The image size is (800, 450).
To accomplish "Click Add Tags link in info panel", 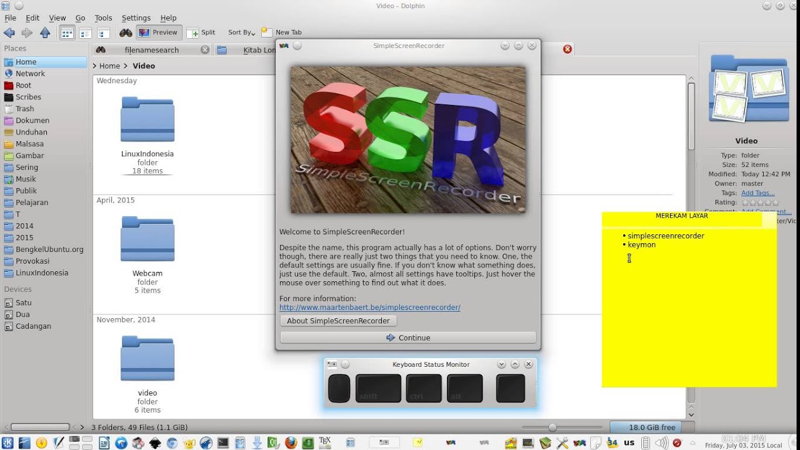I will [757, 193].
